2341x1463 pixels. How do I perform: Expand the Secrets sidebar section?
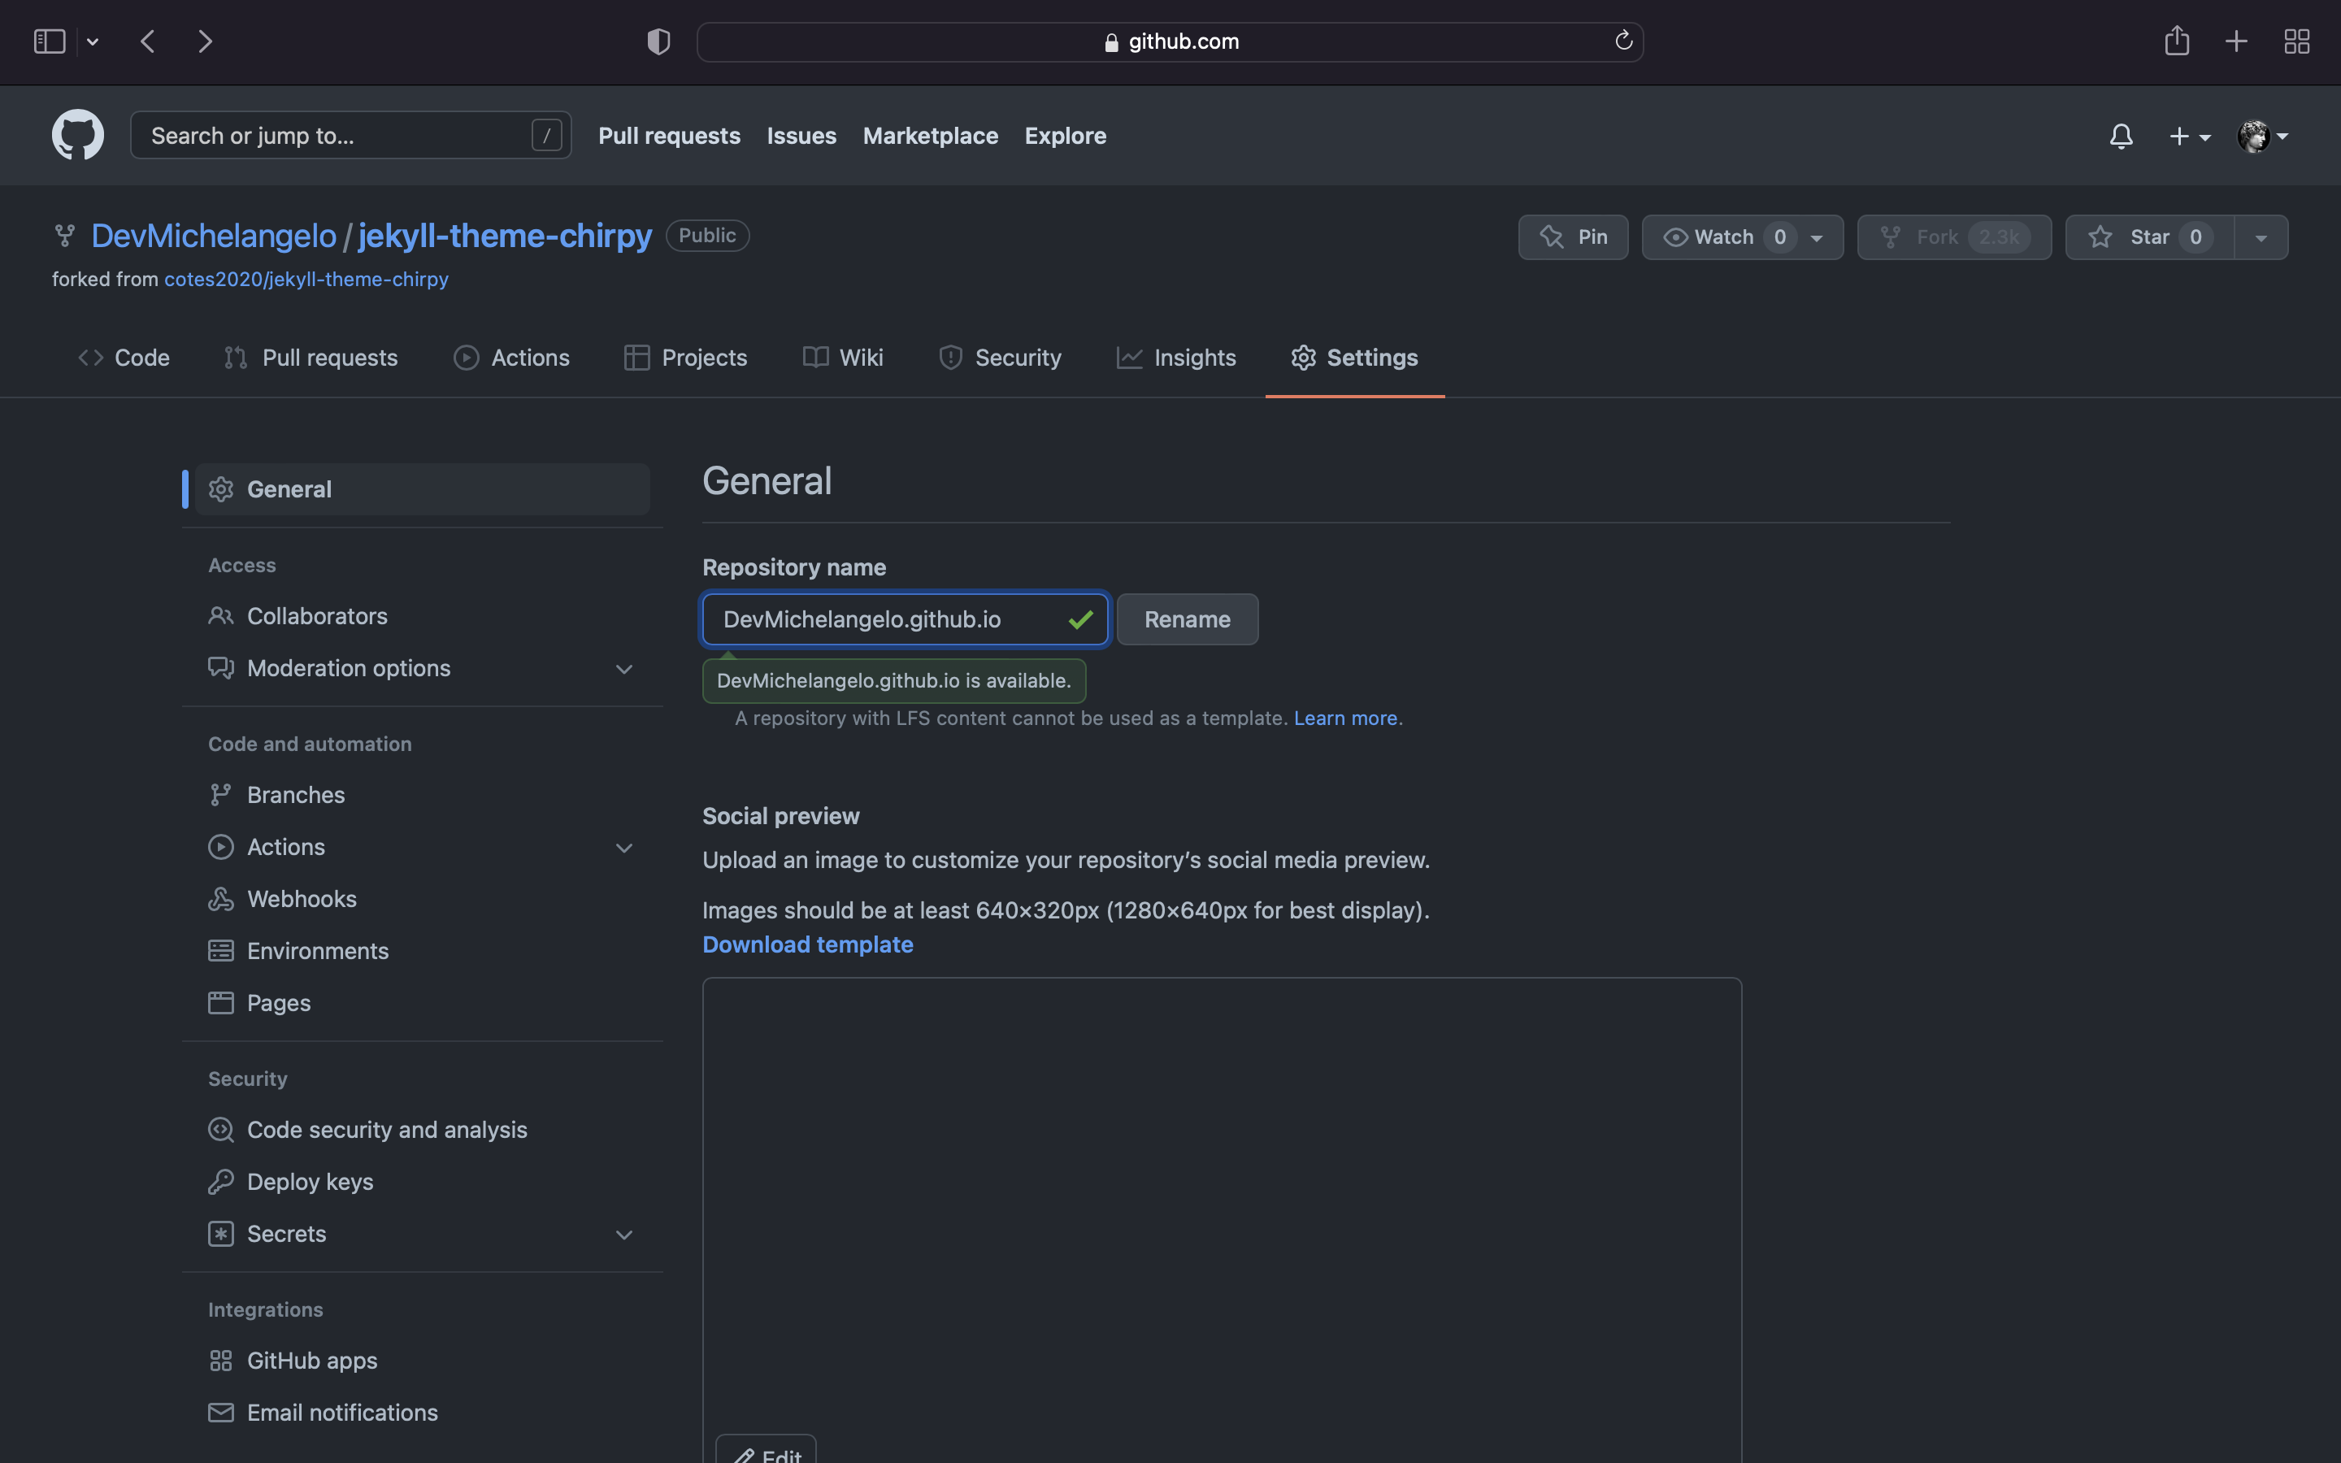(623, 1235)
